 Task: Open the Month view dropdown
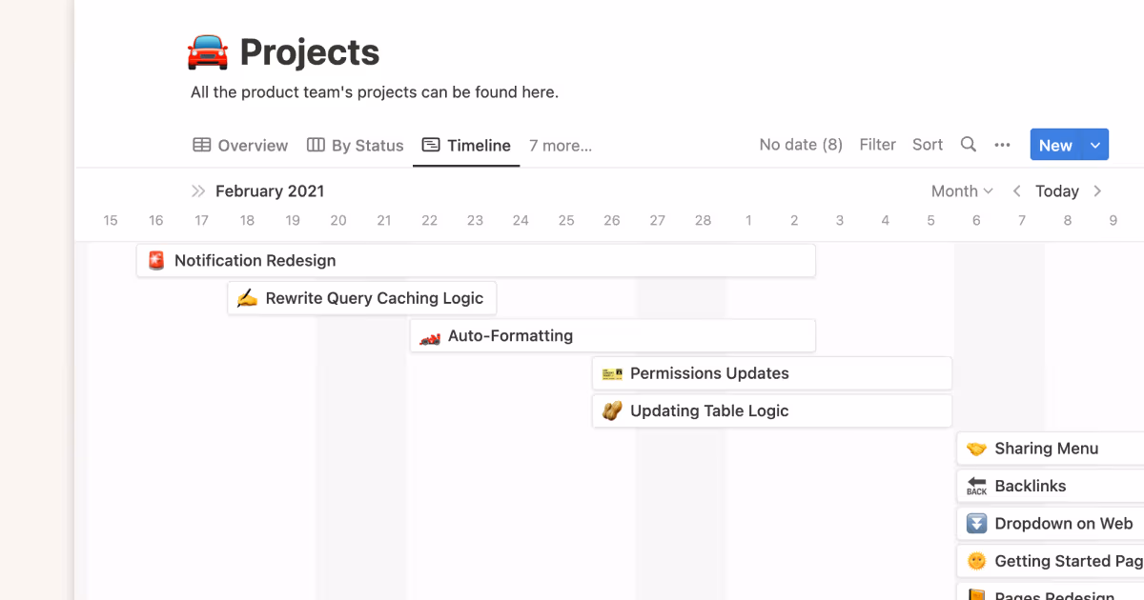tap(961, 190)
